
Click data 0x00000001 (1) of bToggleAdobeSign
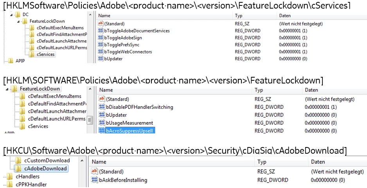[293, 38]
